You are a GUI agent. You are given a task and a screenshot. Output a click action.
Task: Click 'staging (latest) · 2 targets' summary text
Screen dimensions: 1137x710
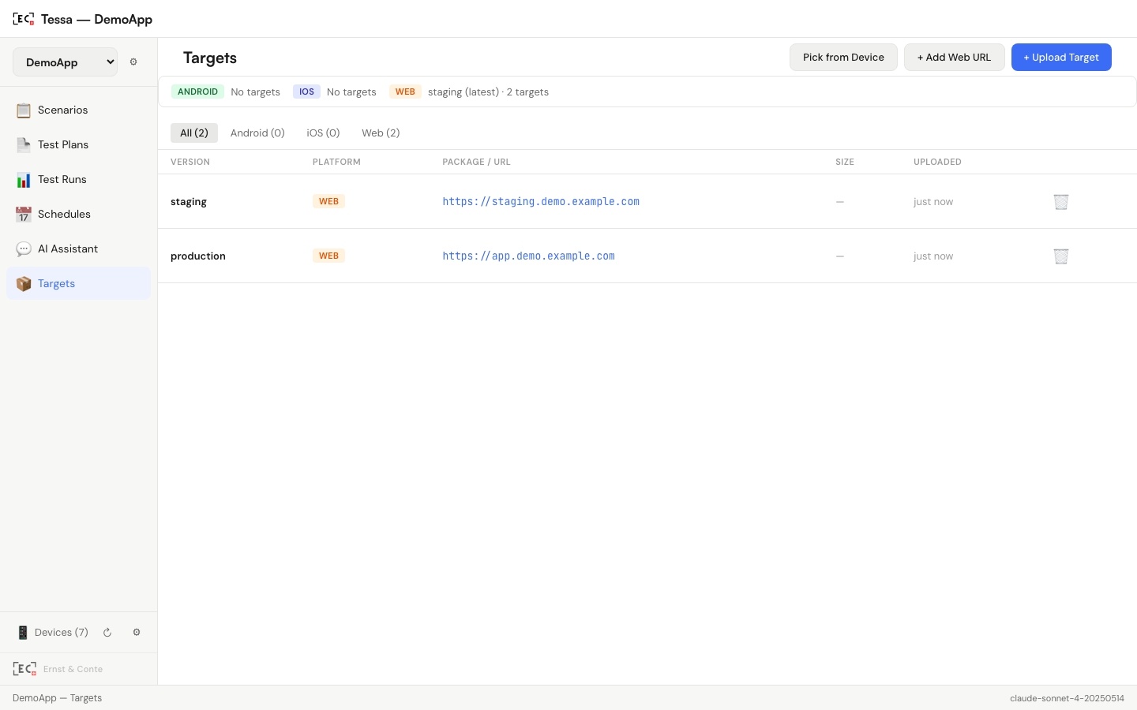pyautogui.click(x=488, y=92)
